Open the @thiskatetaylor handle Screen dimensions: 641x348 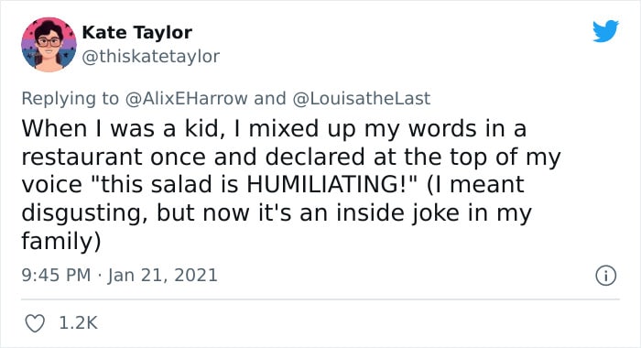point(151,56)
